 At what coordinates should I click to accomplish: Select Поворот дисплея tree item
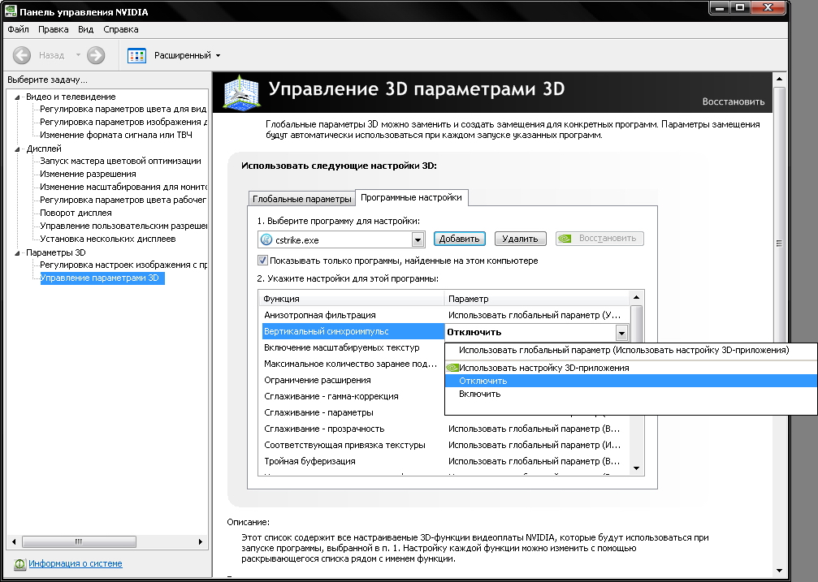(x=76, y=213)
